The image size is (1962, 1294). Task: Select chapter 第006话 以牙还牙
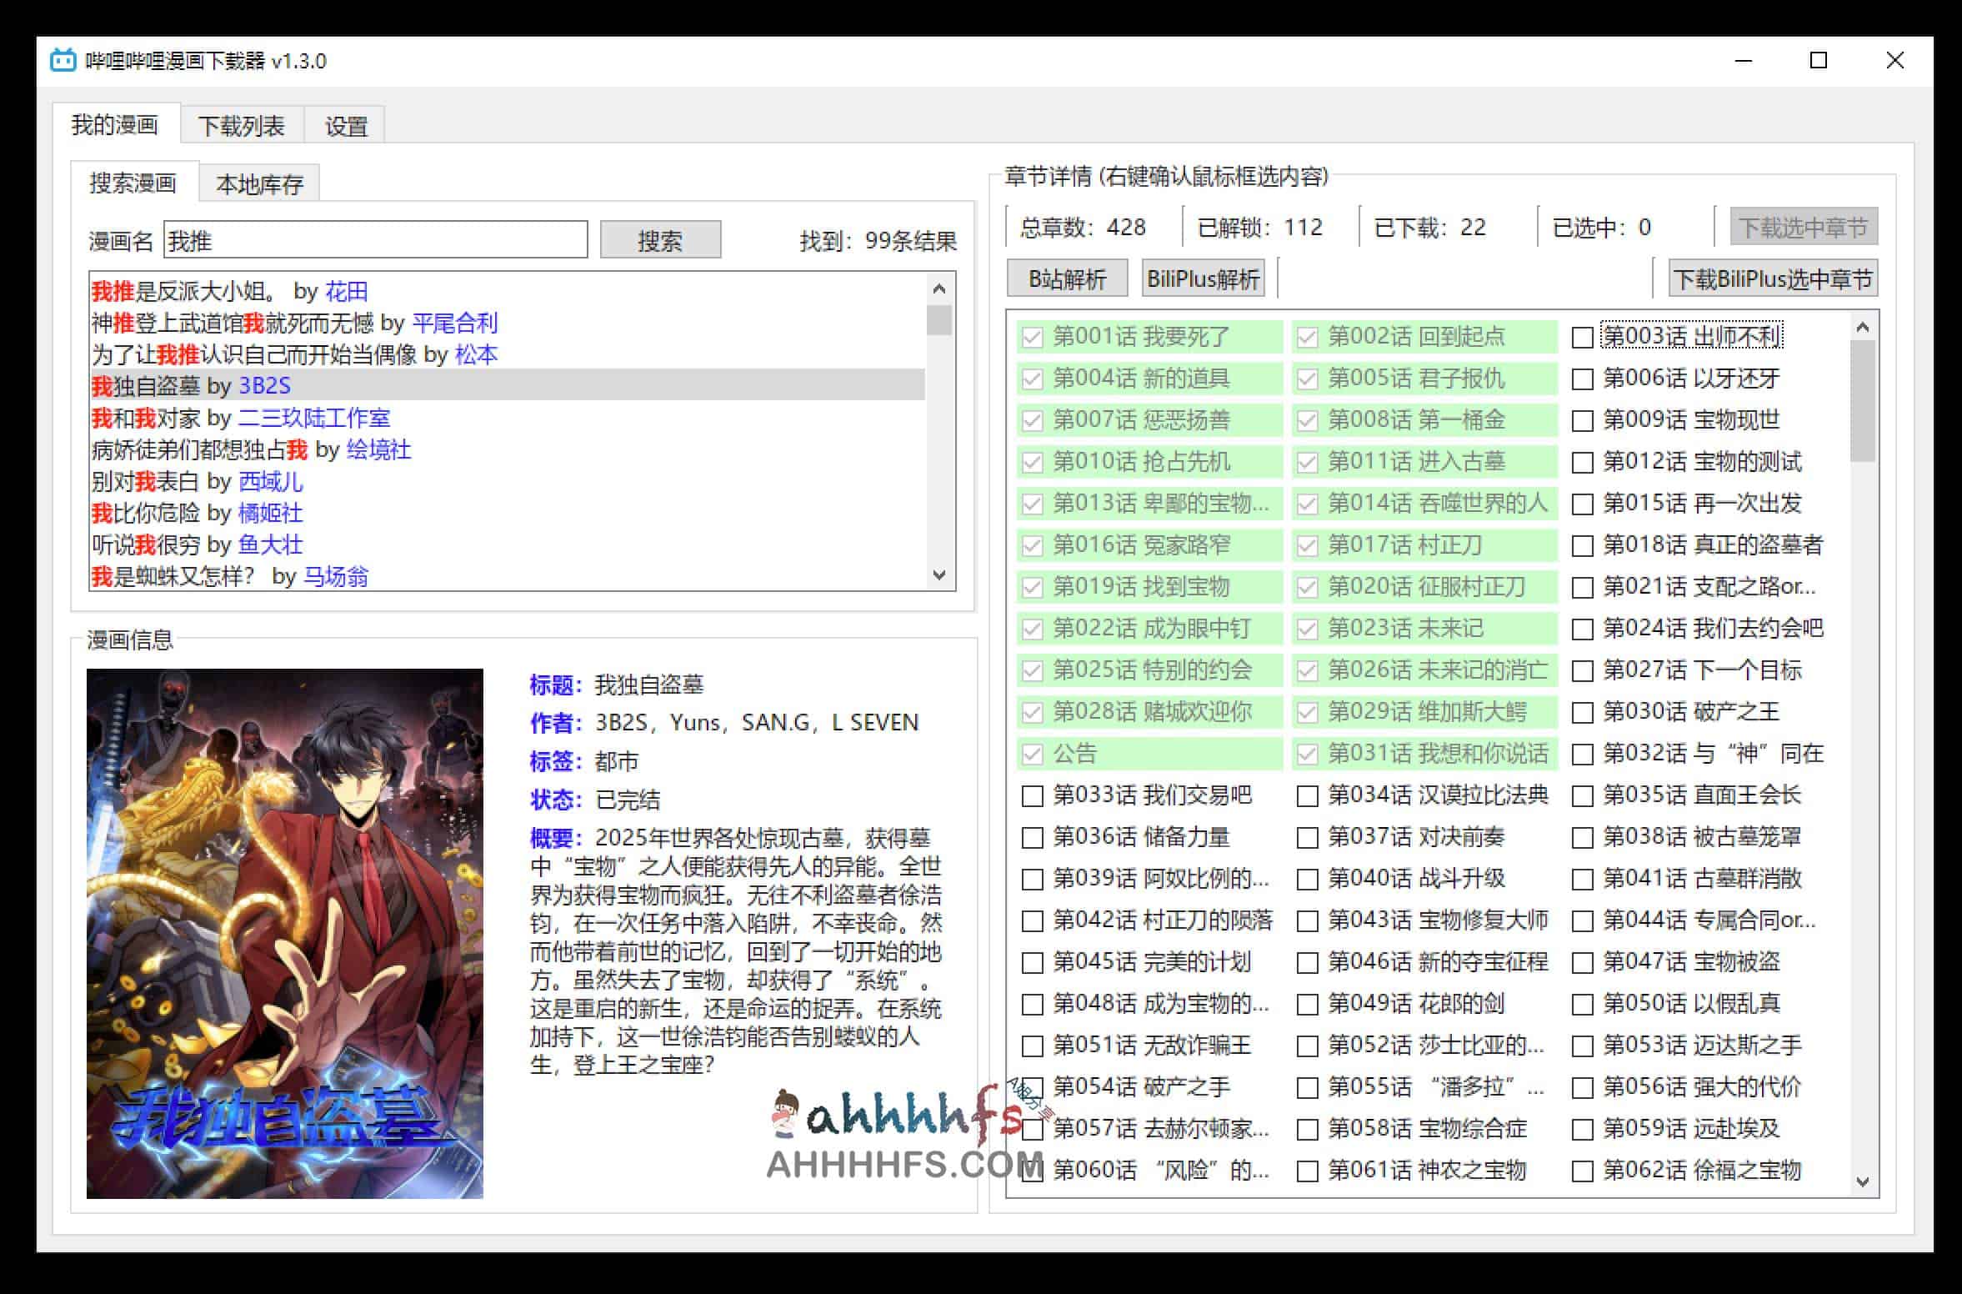coord(1582,379)
